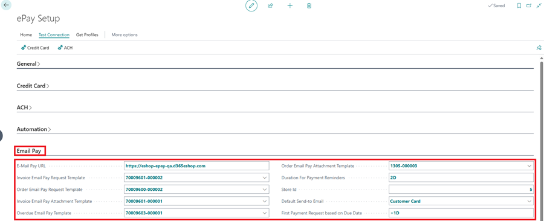544x221 pixels.
Task: Click the Overdue Email Pay Template label
Action: (x=44, y=213)
